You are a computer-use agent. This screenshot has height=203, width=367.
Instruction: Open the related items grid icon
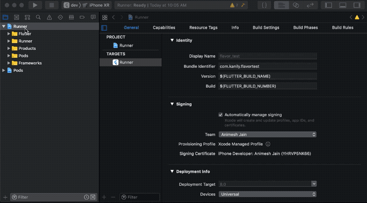105,17
